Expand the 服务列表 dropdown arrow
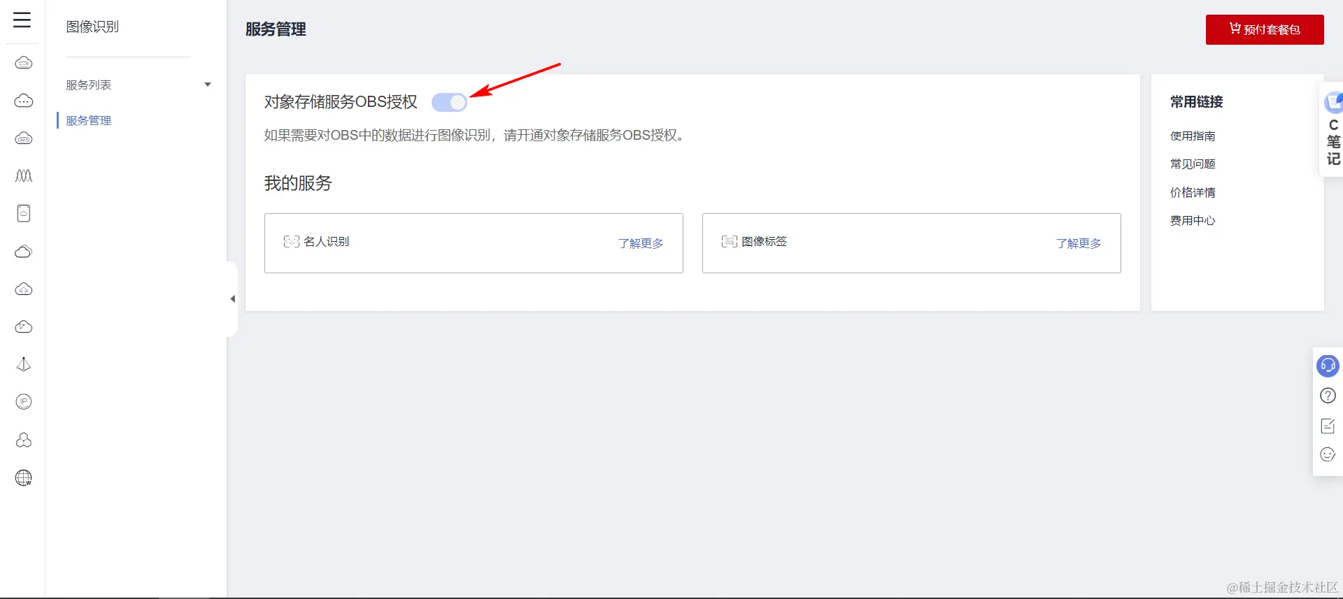The image size is (1343, 599). click(208, 85)
